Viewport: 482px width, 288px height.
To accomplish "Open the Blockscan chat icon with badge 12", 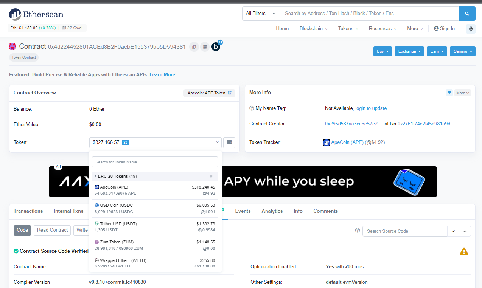I will point(216,47).
